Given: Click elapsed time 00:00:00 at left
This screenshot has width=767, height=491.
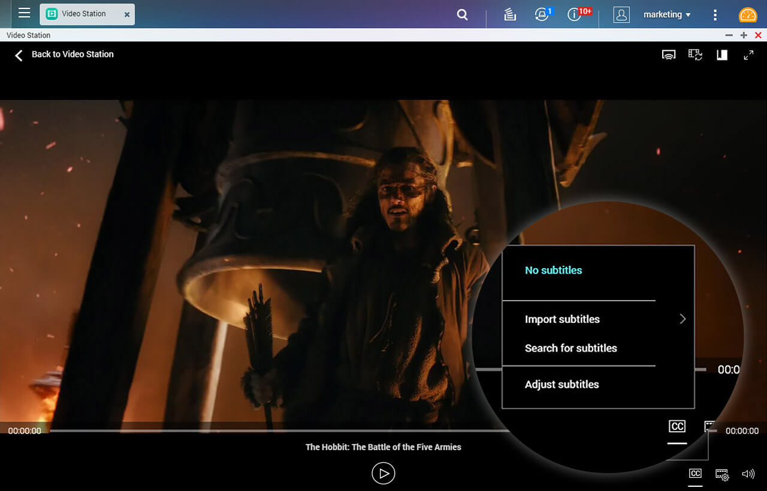Looking at the screenshot, I should [25, 431].
